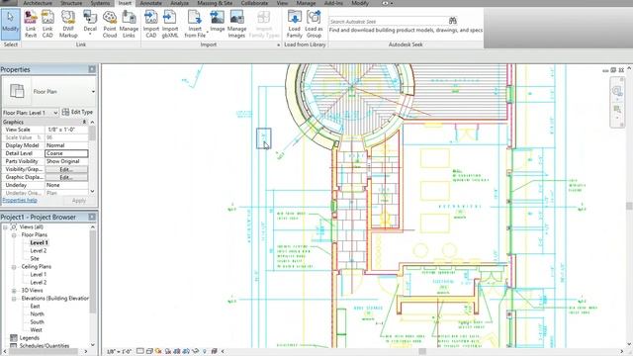
Task: Toggle Crop View on view control bar
Action: pos(177,352)
